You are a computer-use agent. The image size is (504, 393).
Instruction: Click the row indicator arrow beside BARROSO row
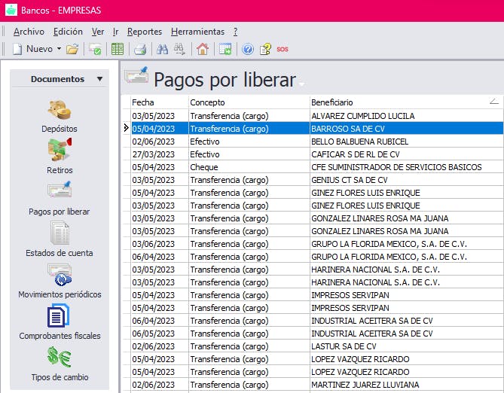pos(127,128)
